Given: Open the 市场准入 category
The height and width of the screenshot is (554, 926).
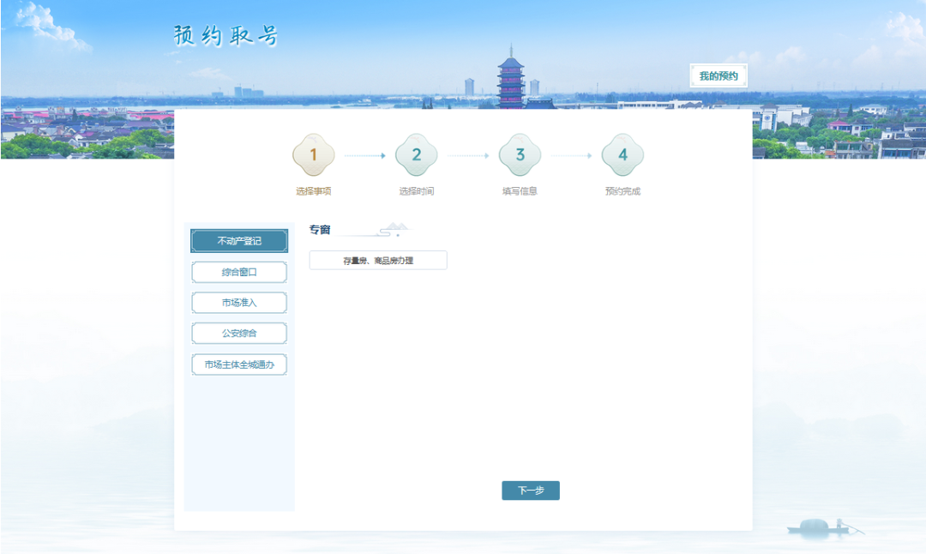Looking at the screenshot, I should point(239,303).
